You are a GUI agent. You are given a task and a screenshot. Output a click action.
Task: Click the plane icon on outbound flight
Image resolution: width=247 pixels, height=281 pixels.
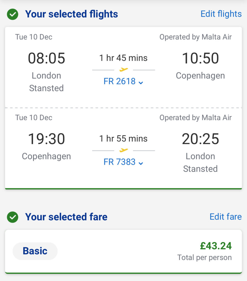124,70
